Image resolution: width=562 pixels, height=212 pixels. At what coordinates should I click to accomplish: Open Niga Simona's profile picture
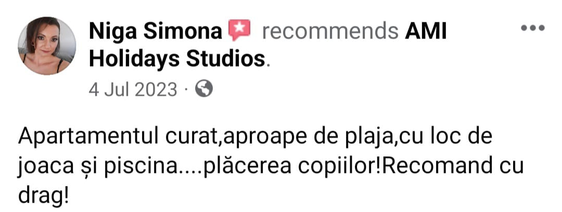tap(47, 45)
